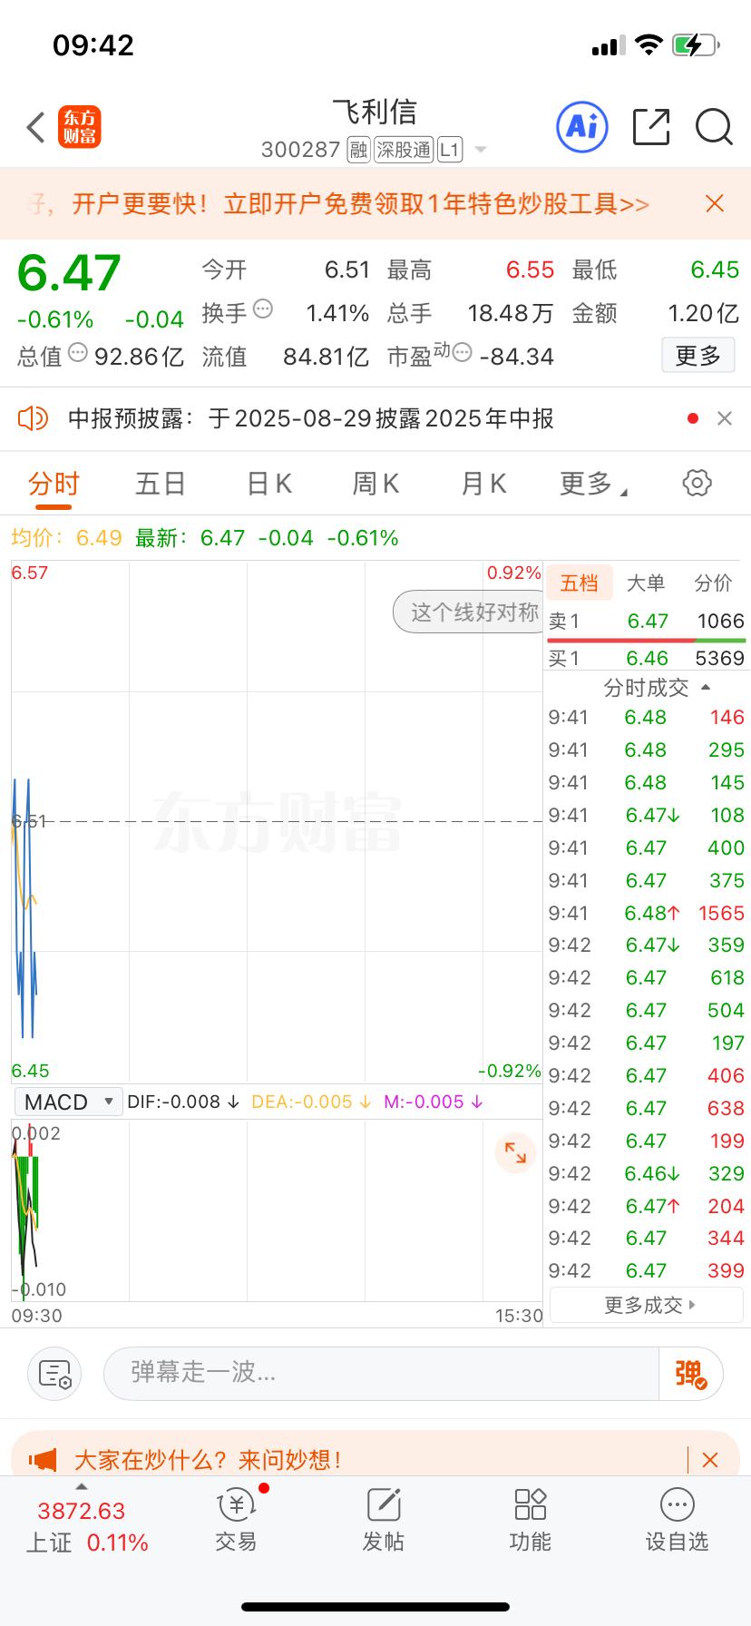The height and width of the screenshot is (1626, 751).
Task: Tap the L1 level tag
Action: 450,150
